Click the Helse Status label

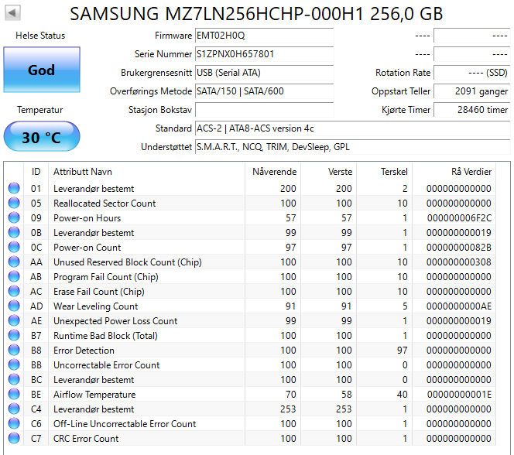(40, 36)
